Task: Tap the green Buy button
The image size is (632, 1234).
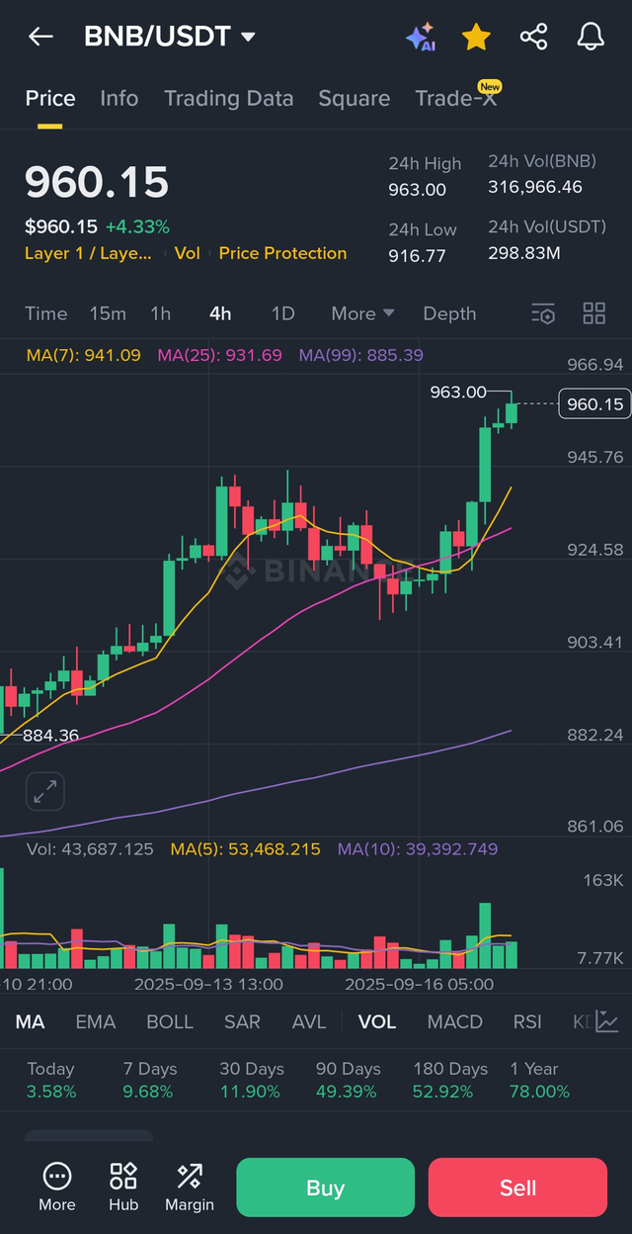Action: [325, 1188]
